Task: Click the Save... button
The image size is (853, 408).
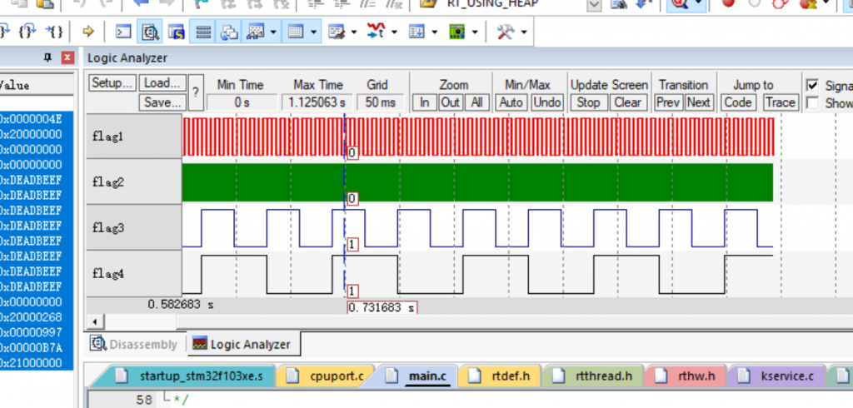Action: click(x=162, y=102)
